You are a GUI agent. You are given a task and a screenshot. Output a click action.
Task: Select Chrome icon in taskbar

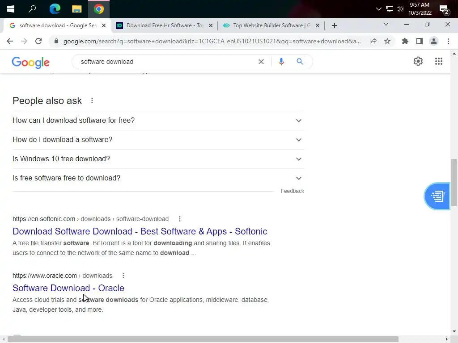point(99,9)
